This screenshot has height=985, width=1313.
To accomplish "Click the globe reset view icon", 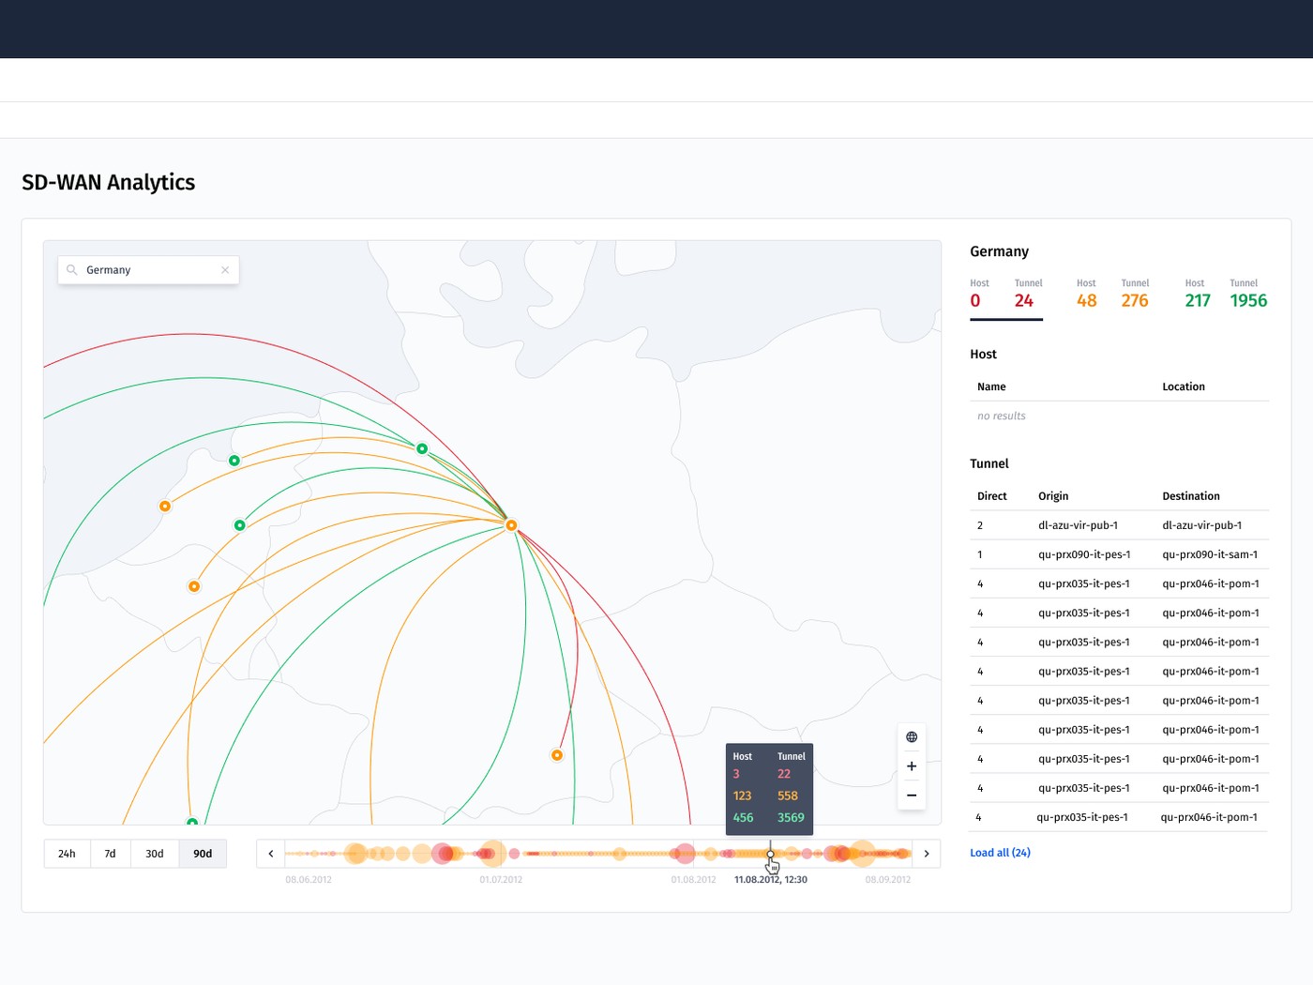I will pyautogui.click(x=912, y=737).
